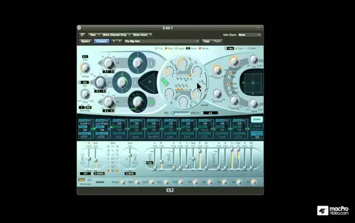Click the Copy button
The image size is (355, 223).
(x=207, y=41)
